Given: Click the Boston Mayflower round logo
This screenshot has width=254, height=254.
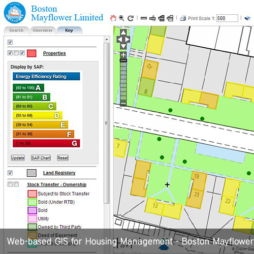Looking at the screenshot, I should [15, 13].
